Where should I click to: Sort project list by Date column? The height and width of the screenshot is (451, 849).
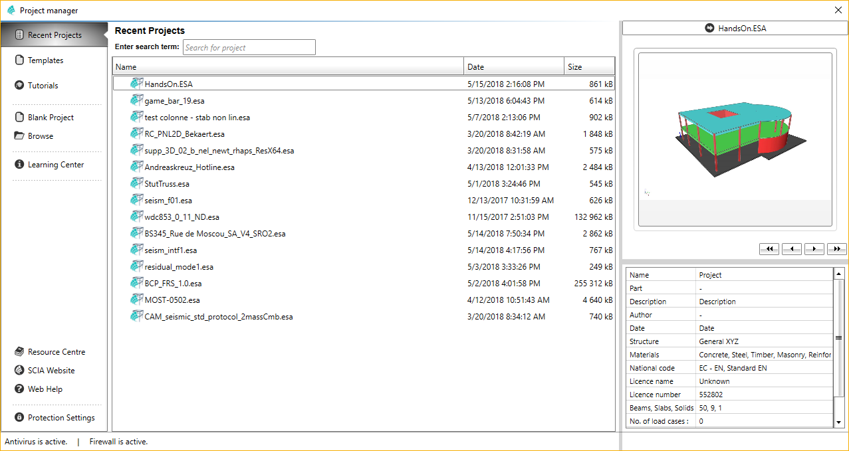[513, 66]
